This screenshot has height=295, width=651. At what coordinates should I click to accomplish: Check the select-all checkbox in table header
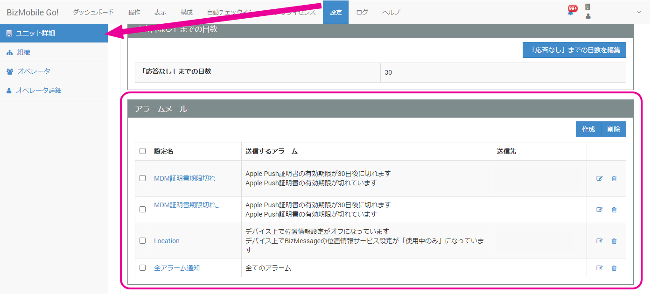tap(143, 151)
